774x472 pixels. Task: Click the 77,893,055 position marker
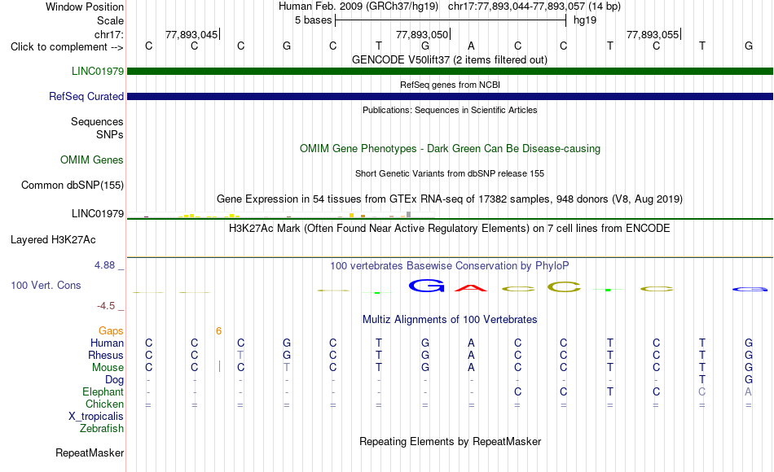point(653,34)
